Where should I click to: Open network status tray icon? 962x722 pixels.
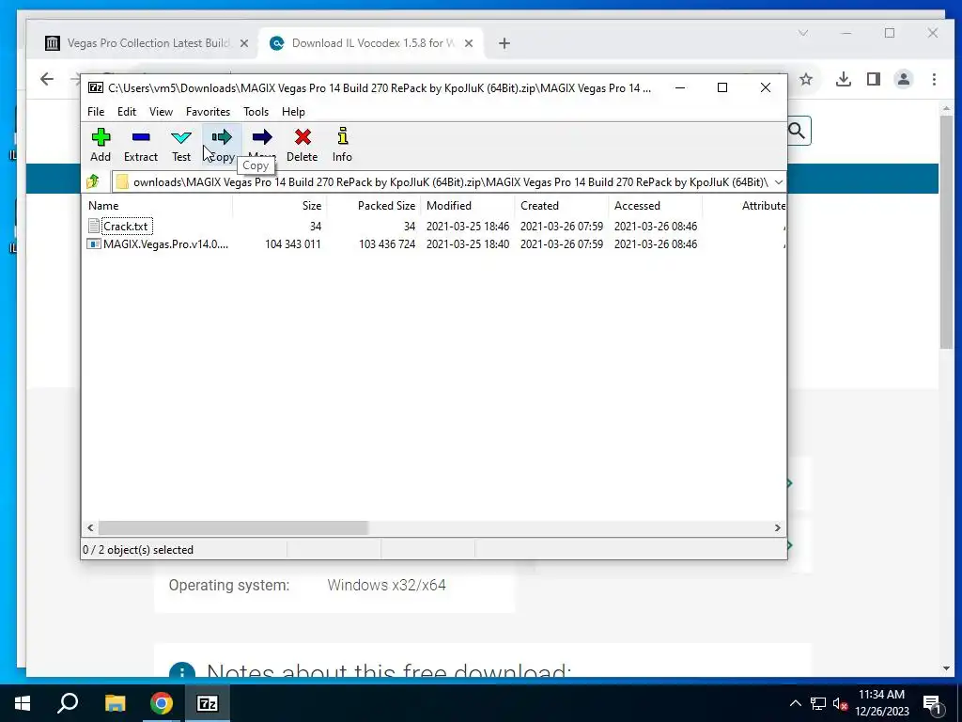pyautogui.click(x=818, y=703)
